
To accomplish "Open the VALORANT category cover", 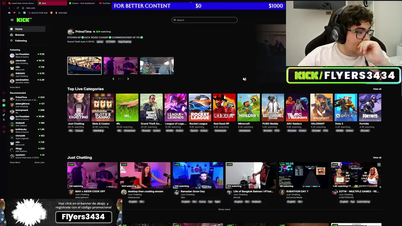I will click(322, 107).
